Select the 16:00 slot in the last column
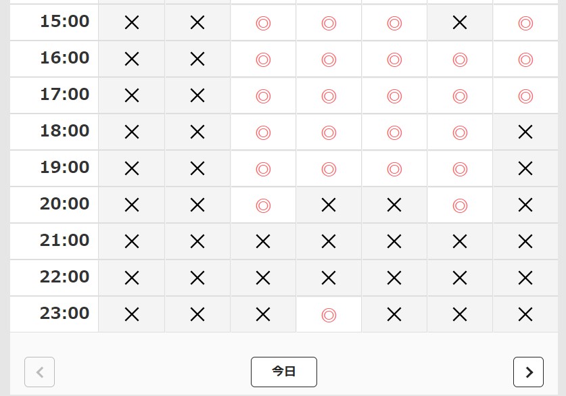This screenshot has height=396, width=566. (x=525, y=59)
